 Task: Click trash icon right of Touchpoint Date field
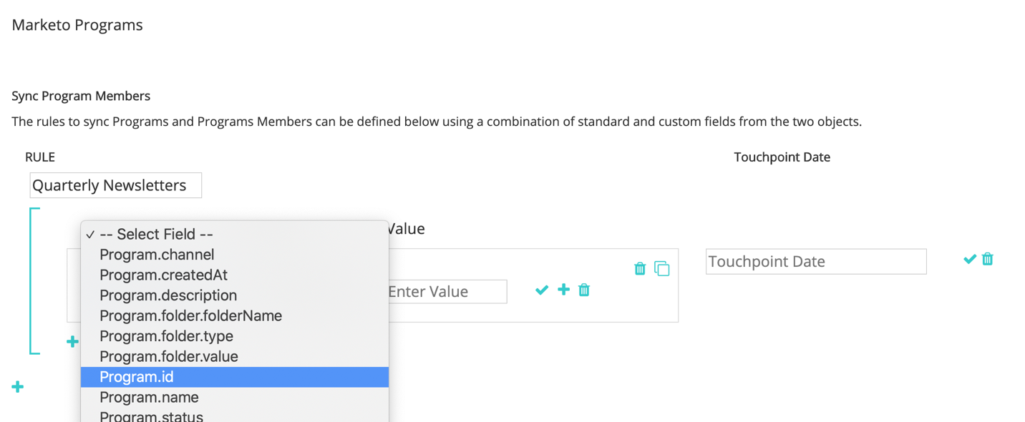pos(988,259)
